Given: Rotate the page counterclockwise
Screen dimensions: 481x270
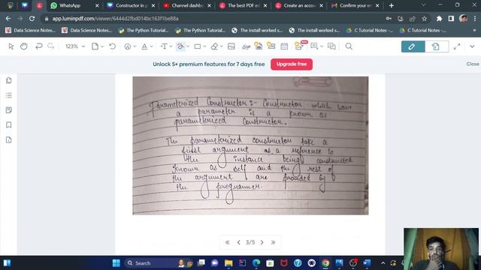Looking at the screenshot, I should point(112,46).
